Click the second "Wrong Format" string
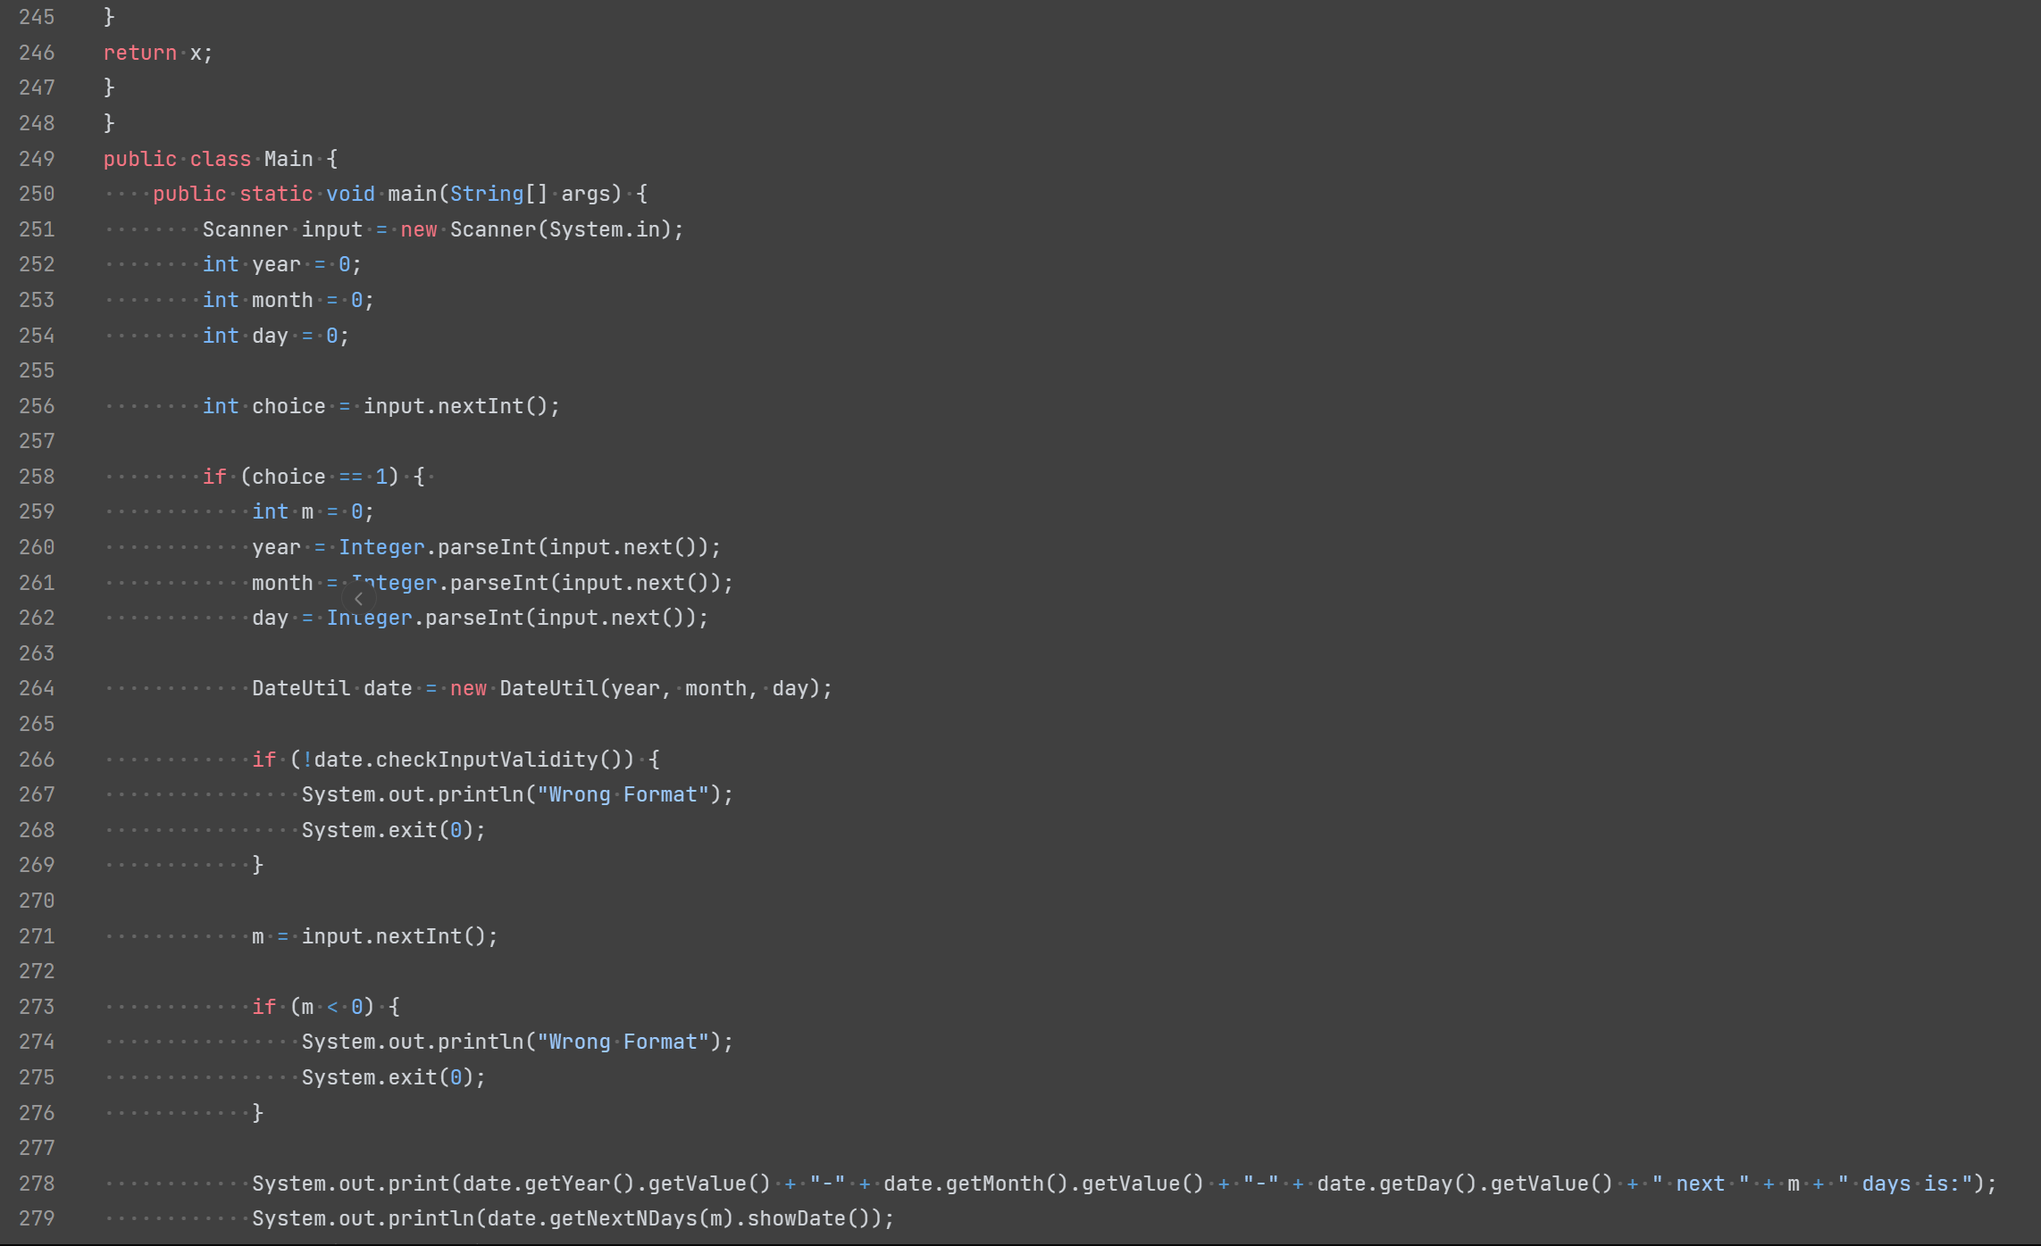The height and width of the screenshot is (1246, 2041). pos(623,1042)
